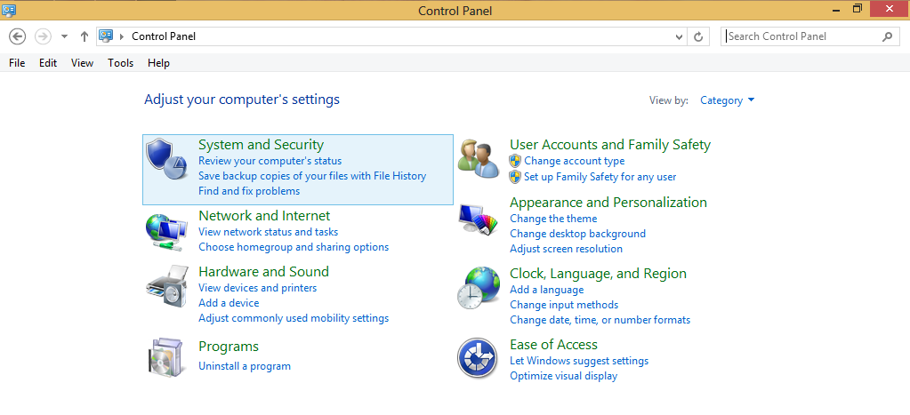Click the Back navigation arrow
The image size is (910, 415).
(18, 36)
